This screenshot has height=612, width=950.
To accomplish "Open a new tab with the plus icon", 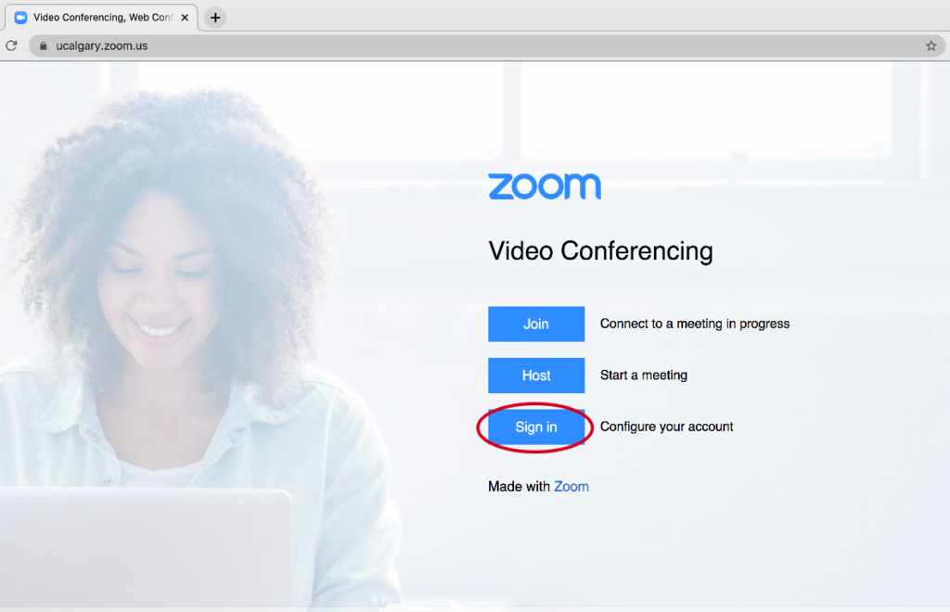I will pyautogui.click(x=215, y=18).
